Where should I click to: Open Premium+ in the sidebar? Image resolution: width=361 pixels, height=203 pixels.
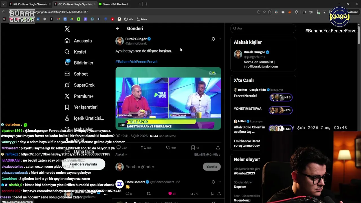pos(79,96)
